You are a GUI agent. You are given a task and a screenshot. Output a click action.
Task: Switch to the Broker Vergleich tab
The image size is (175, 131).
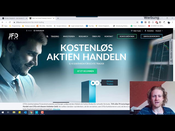[14, 18]
